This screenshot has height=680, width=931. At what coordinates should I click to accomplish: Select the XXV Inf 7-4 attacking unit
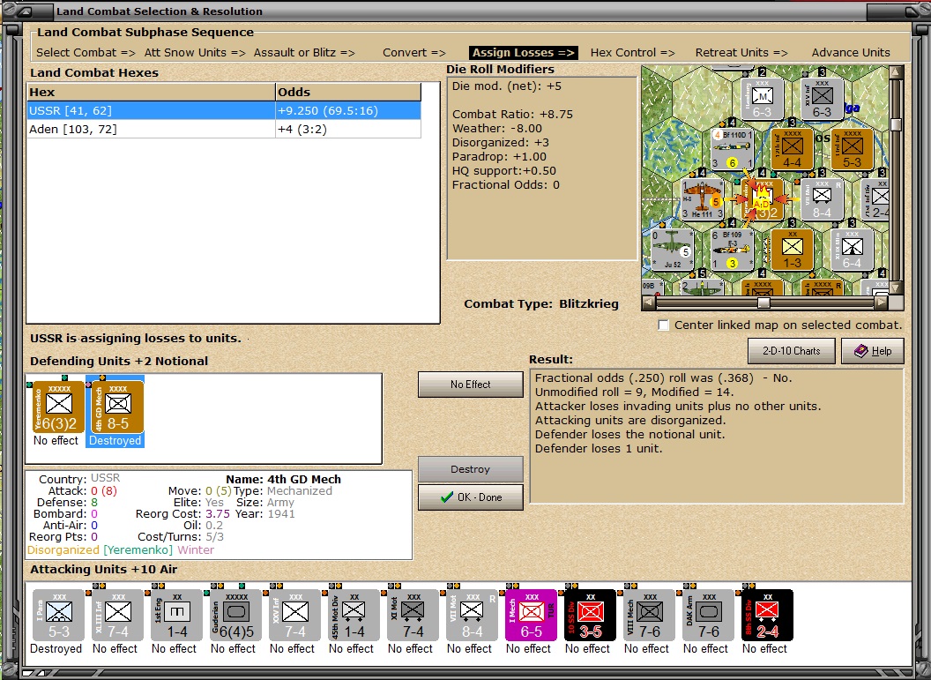[294, 615]
